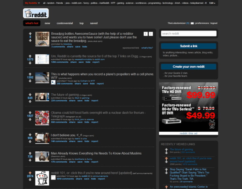Downvote the Man Already Knows Everything post
The height and width of the screenshot is (189, 242).
click(30, 160)
